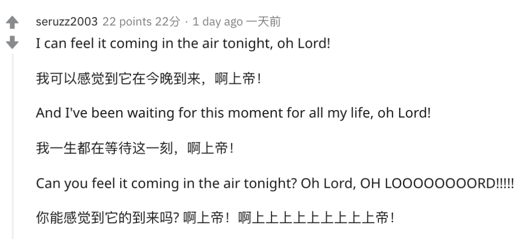This screenshot has width=532, height=239.
Task: Open the "1 day ago" timestamp permalink
Action: (217, 22)
